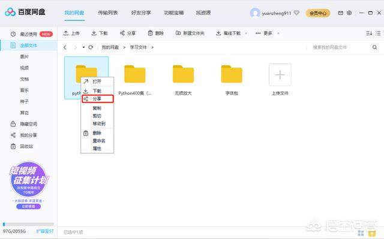Switch to the 找资源 tab
The image size is (384, 239).
[203, 13]
